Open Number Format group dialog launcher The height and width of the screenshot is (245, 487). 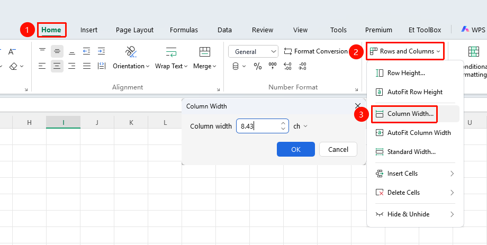click(356, 89)
